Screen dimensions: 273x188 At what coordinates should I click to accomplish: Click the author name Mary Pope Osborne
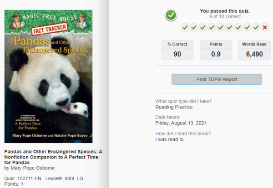[33, 168]
